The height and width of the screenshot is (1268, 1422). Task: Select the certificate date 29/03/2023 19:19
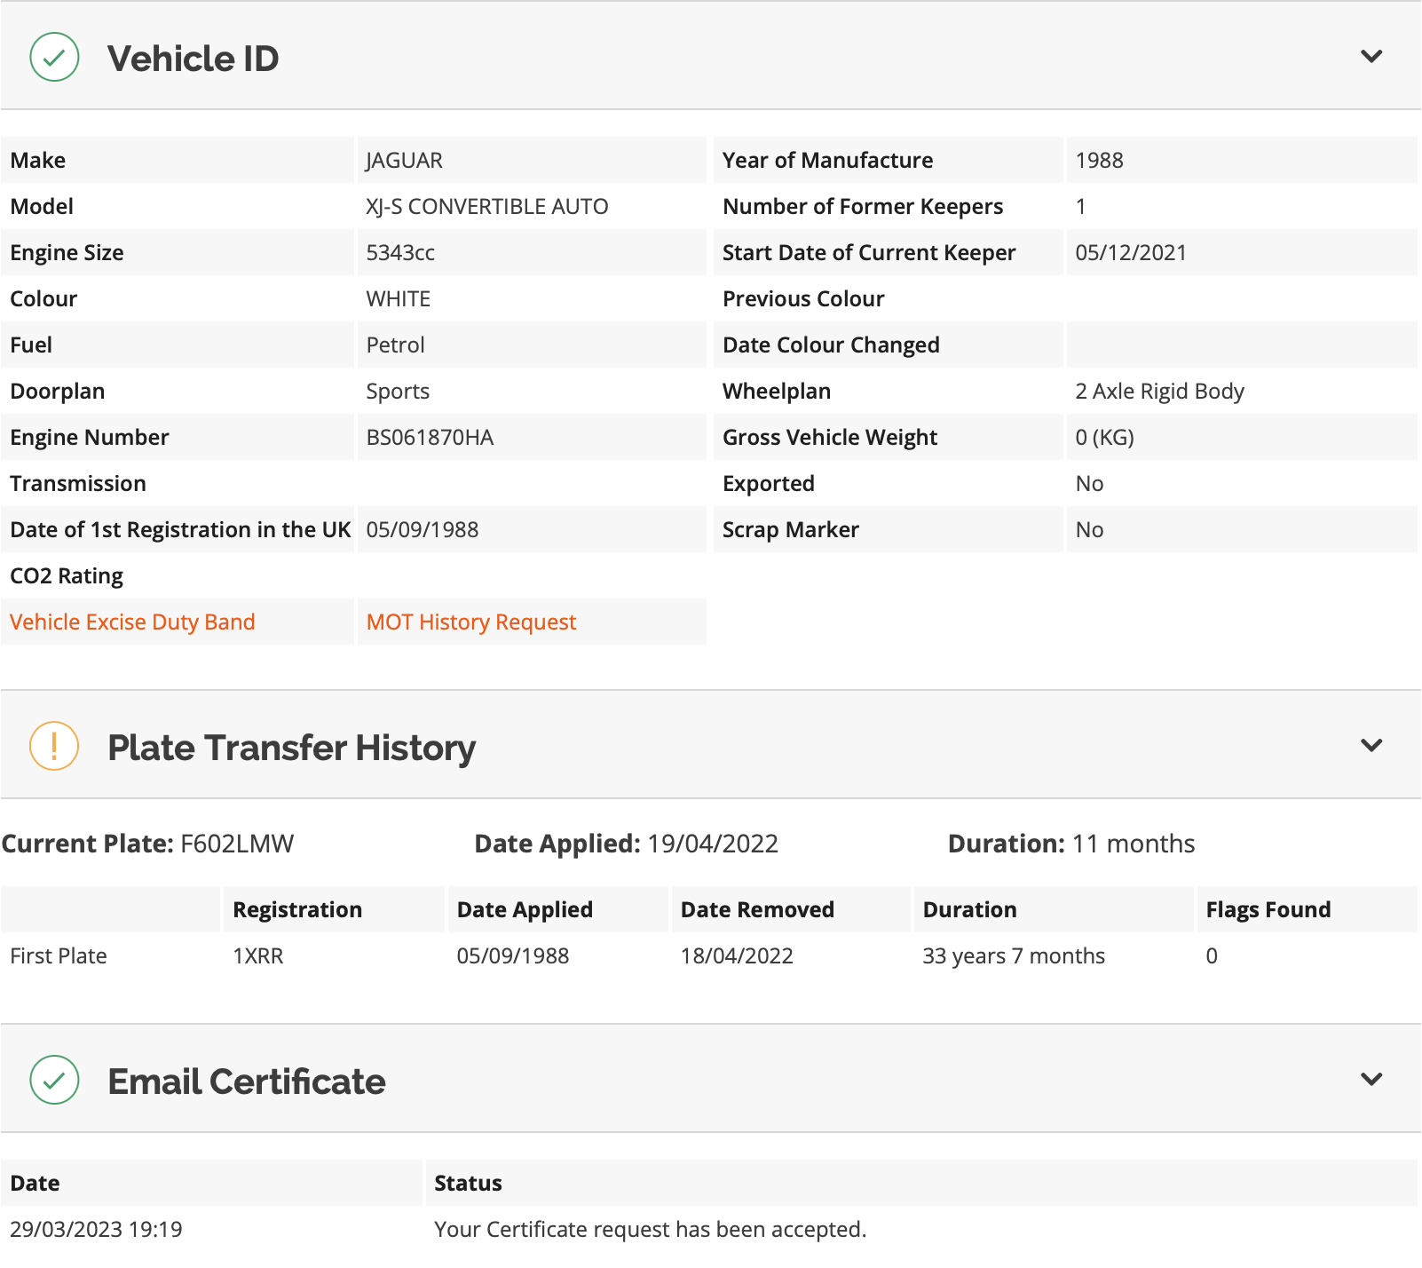96,1229
